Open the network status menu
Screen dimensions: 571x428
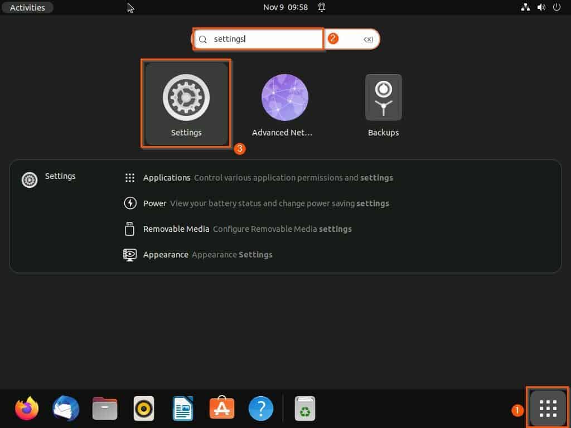(x=525, y=7)
